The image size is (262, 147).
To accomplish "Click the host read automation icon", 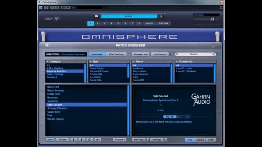I will 52,7.
